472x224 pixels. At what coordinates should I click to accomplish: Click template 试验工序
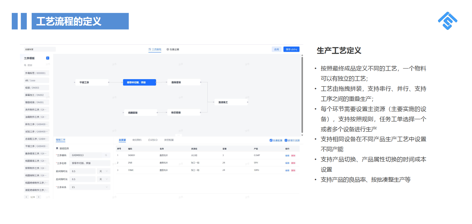[36, 131]
